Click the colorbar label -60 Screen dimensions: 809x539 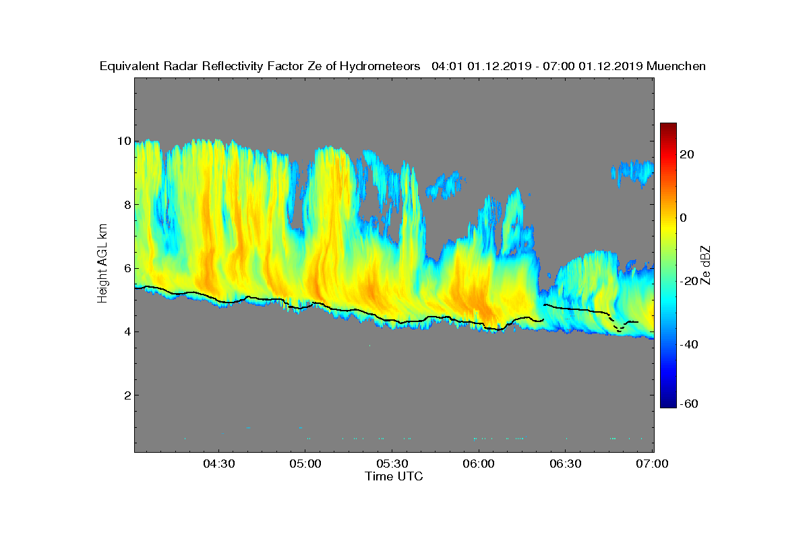point(688,404)
